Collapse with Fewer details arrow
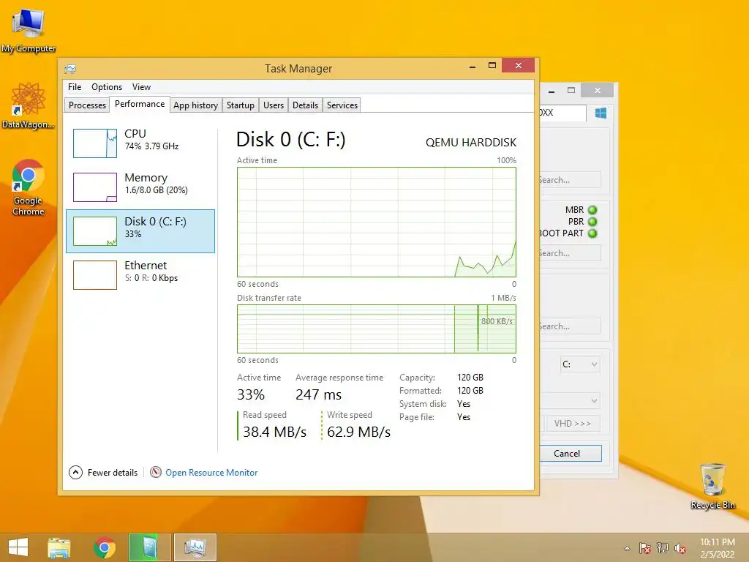Image resolution: width=749 pixels, height=562 pixels. click(75, 472)
